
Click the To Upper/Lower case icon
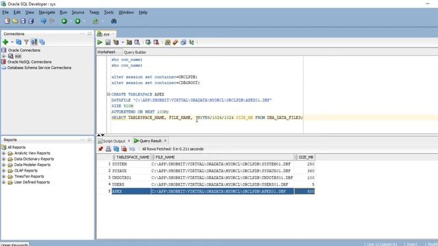(192, 42)
